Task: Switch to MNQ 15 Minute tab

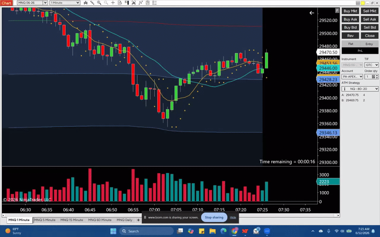Action: tap(72, 220)
